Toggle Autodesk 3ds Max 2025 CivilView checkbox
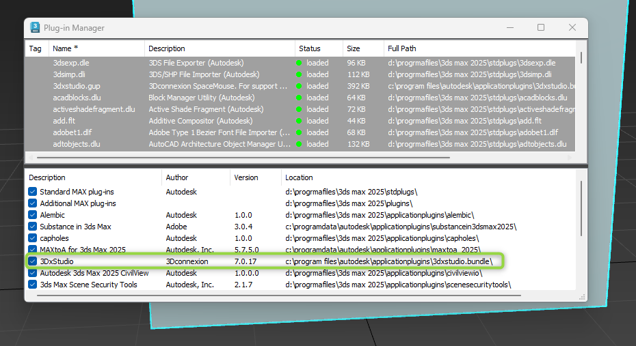636x346 pixels. 32,273
